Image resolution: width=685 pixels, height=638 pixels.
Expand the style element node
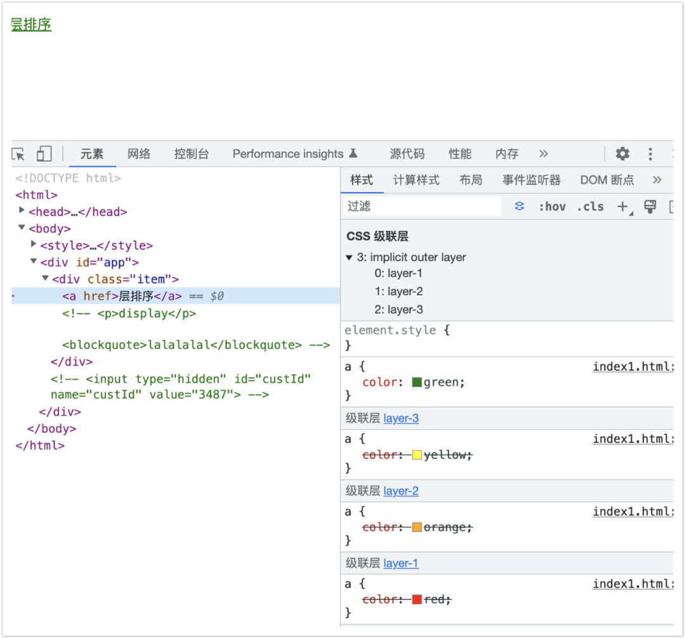click(33, 244)
